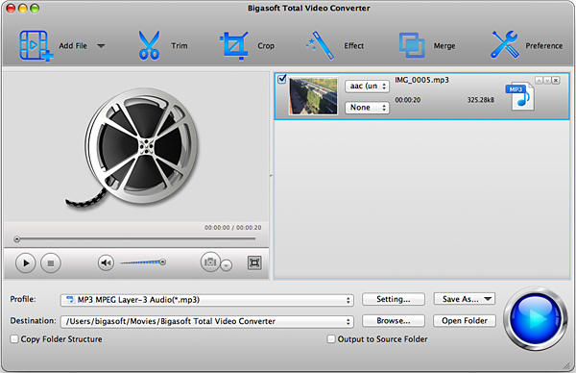Click the MP3 output format icon
Screen dimensions: 576x373
click(519, 96)
